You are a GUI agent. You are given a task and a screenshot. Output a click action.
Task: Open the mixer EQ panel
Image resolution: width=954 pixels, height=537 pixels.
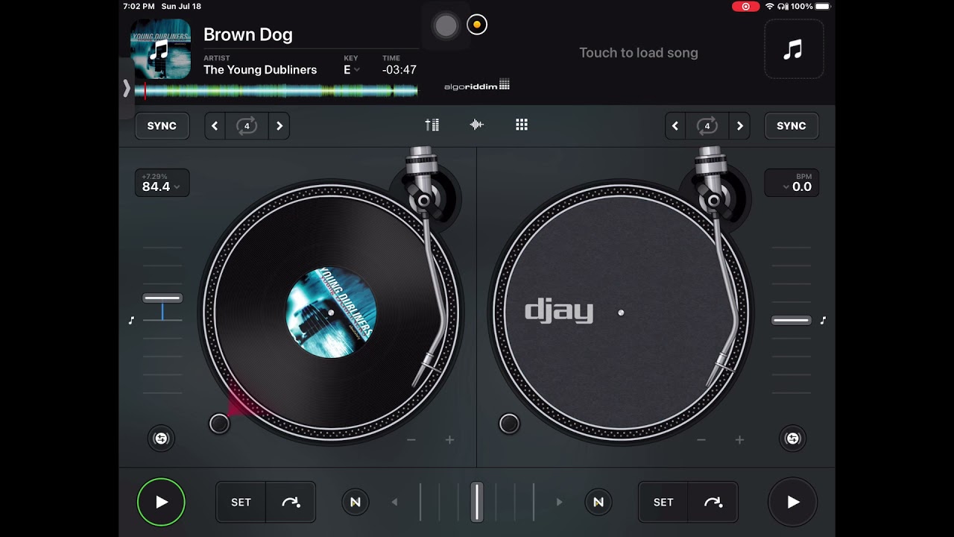[x=432, y=125]
